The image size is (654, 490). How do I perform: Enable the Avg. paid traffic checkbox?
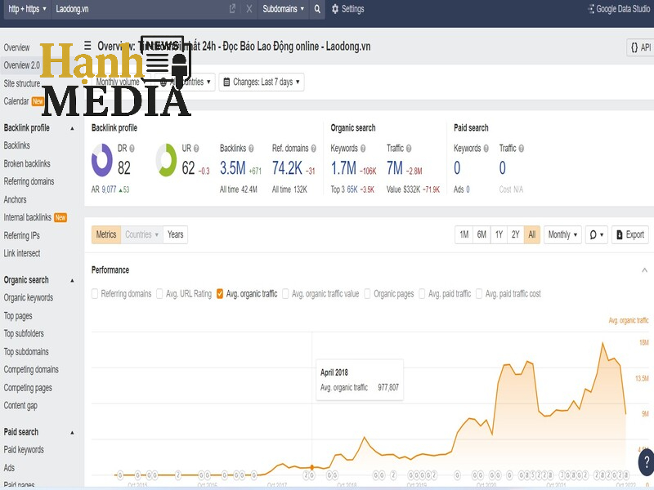pyautogui.click(x=422, y=294)
